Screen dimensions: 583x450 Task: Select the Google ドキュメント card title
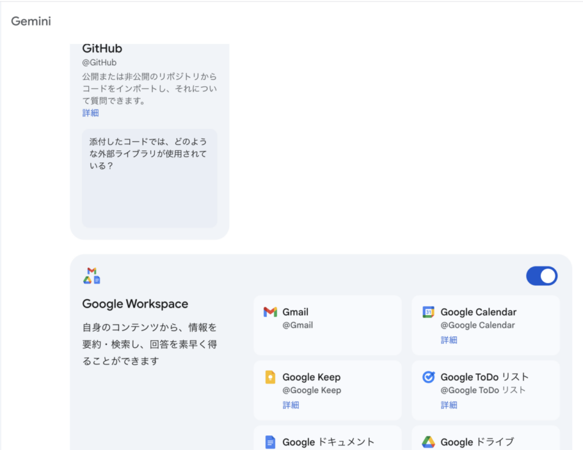(328, 442)
